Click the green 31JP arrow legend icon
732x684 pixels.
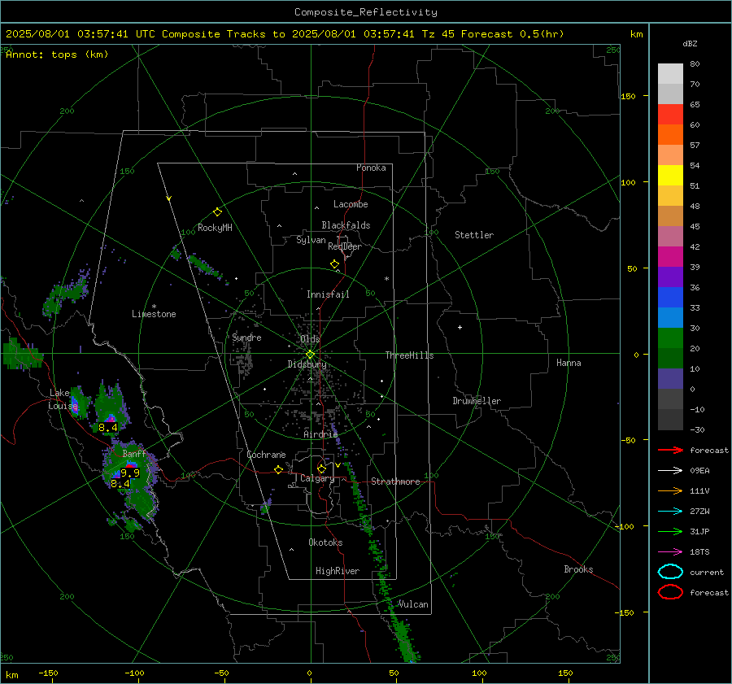point(670,531)
